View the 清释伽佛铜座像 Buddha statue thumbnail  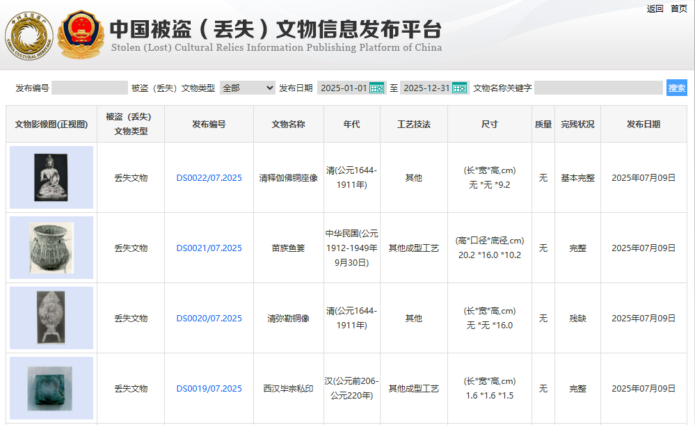50,177
